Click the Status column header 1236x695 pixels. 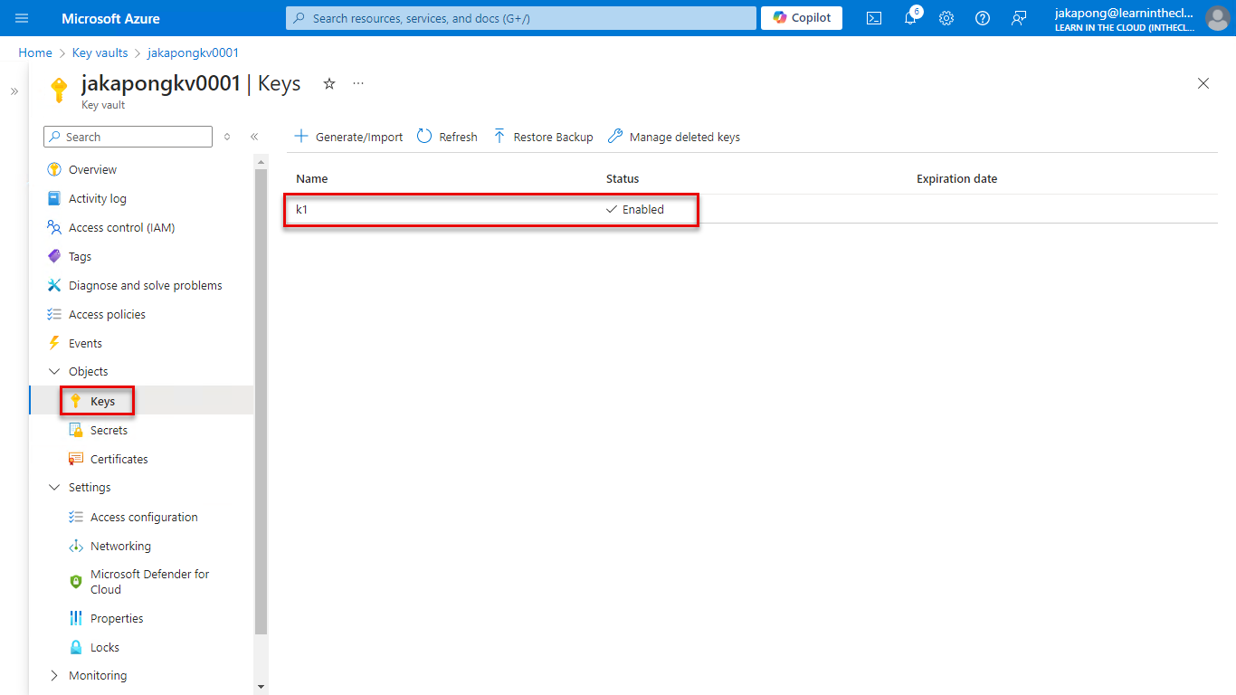click(x=623, y=178)
